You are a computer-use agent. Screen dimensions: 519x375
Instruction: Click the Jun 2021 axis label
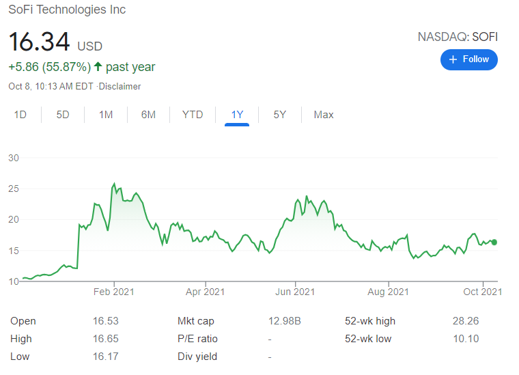(295, 292)
